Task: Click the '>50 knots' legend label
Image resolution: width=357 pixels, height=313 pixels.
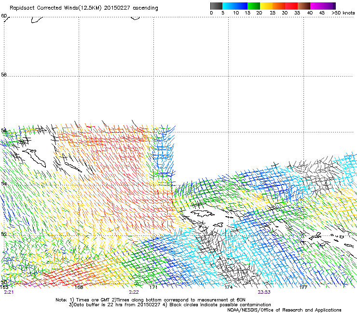Action: point(343,13)
